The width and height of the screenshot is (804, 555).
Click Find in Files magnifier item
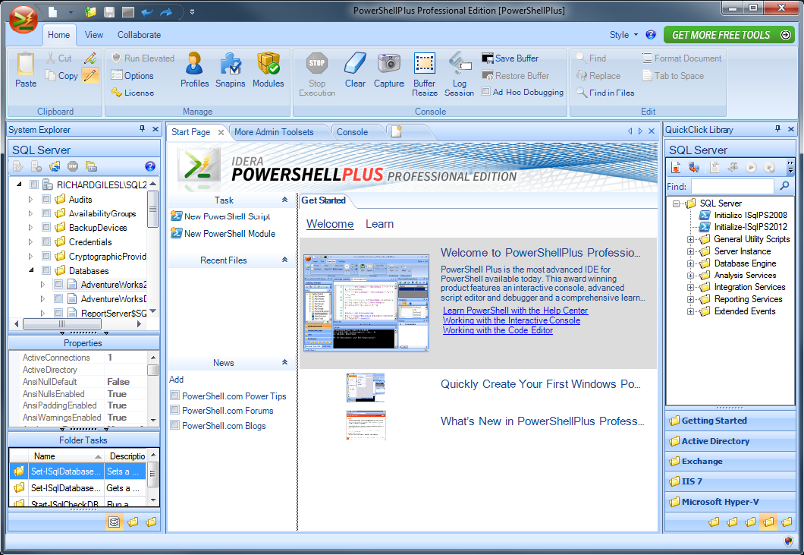(605, 93)
